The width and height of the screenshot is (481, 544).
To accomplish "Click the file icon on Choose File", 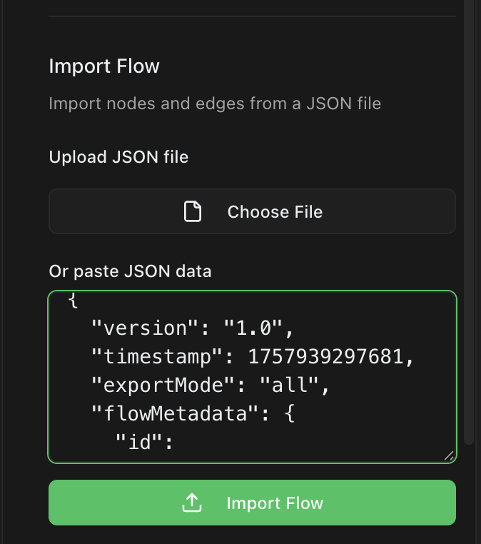I will pyautogui.click(x=193, y=212).
